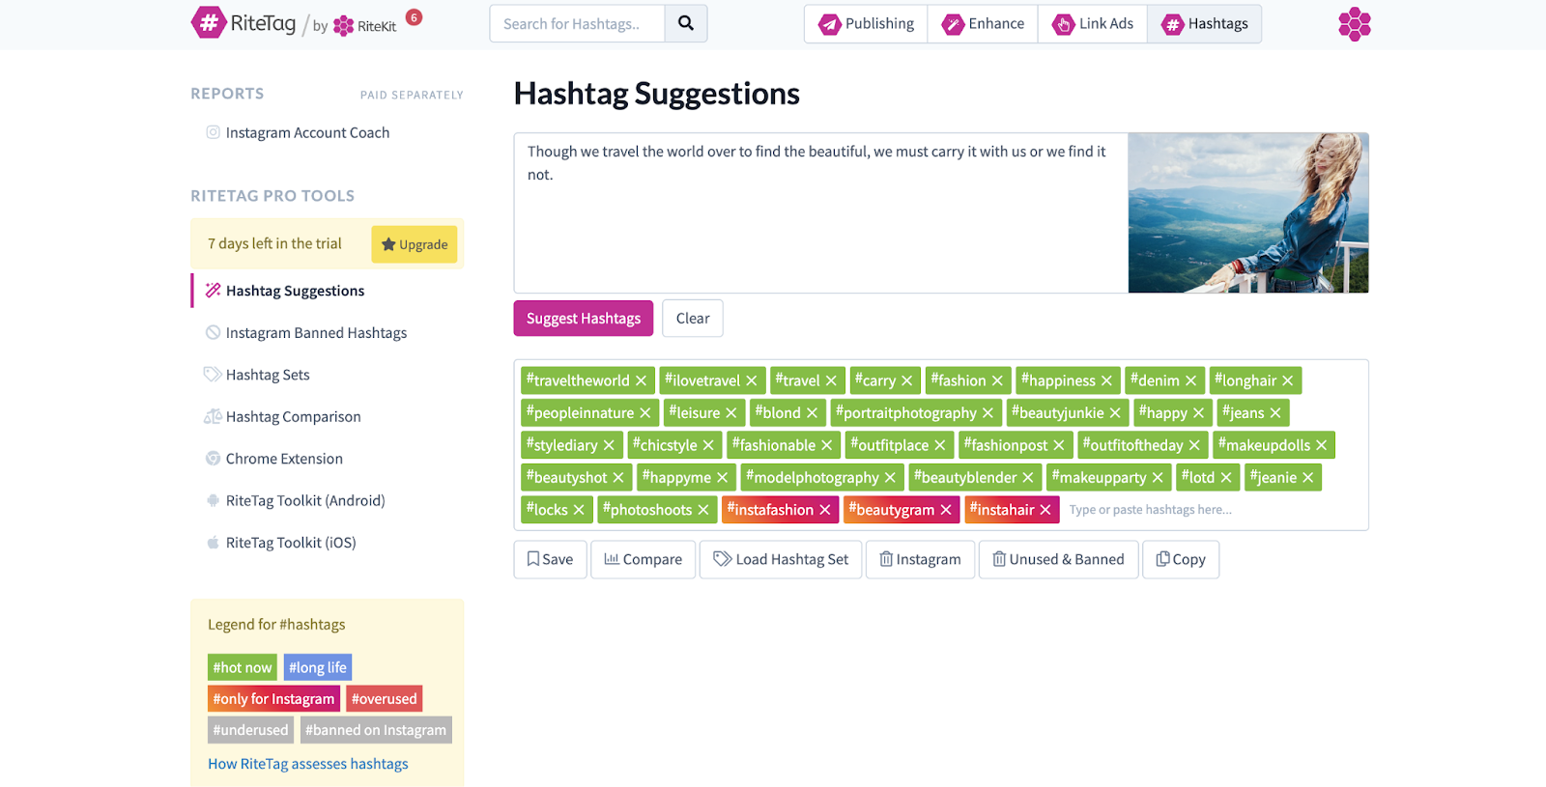Open Instagram Banned Hashtags in sidebar

316,333
